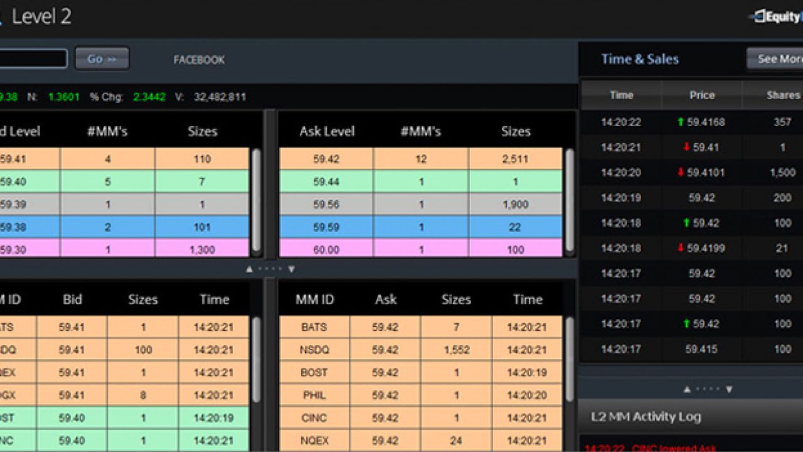
Task: Click the up arrow expander below Level tables
Action: (x=249, y=269)
